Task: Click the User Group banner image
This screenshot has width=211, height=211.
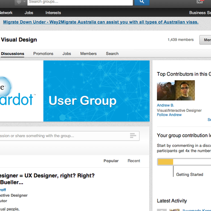Action: [x=96, y=91]
